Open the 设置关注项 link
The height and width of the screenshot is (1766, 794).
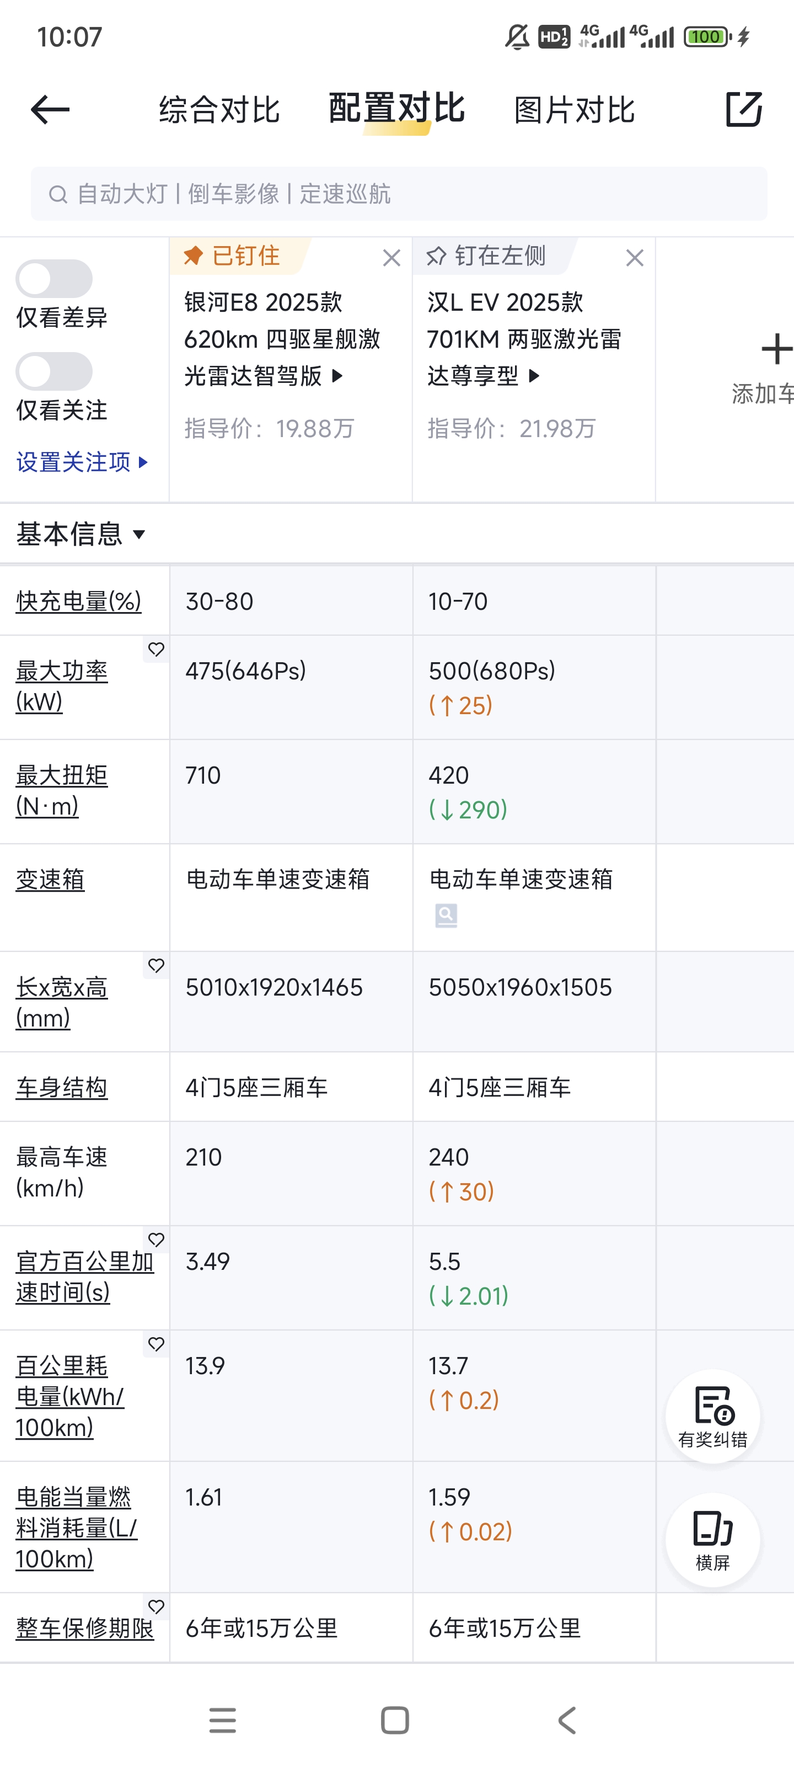tap(82, 462)
